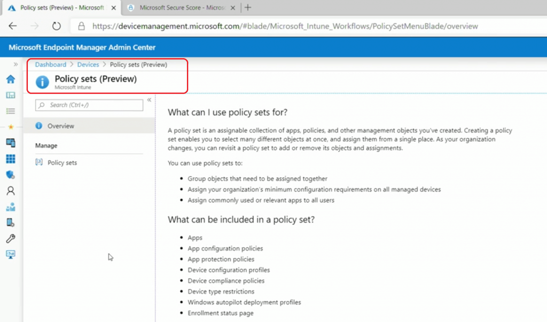This screenshot has width=547, height=322.
Task: Expand the left navigation sidebar
Action: pyautogui.click(x=15, y=64)
